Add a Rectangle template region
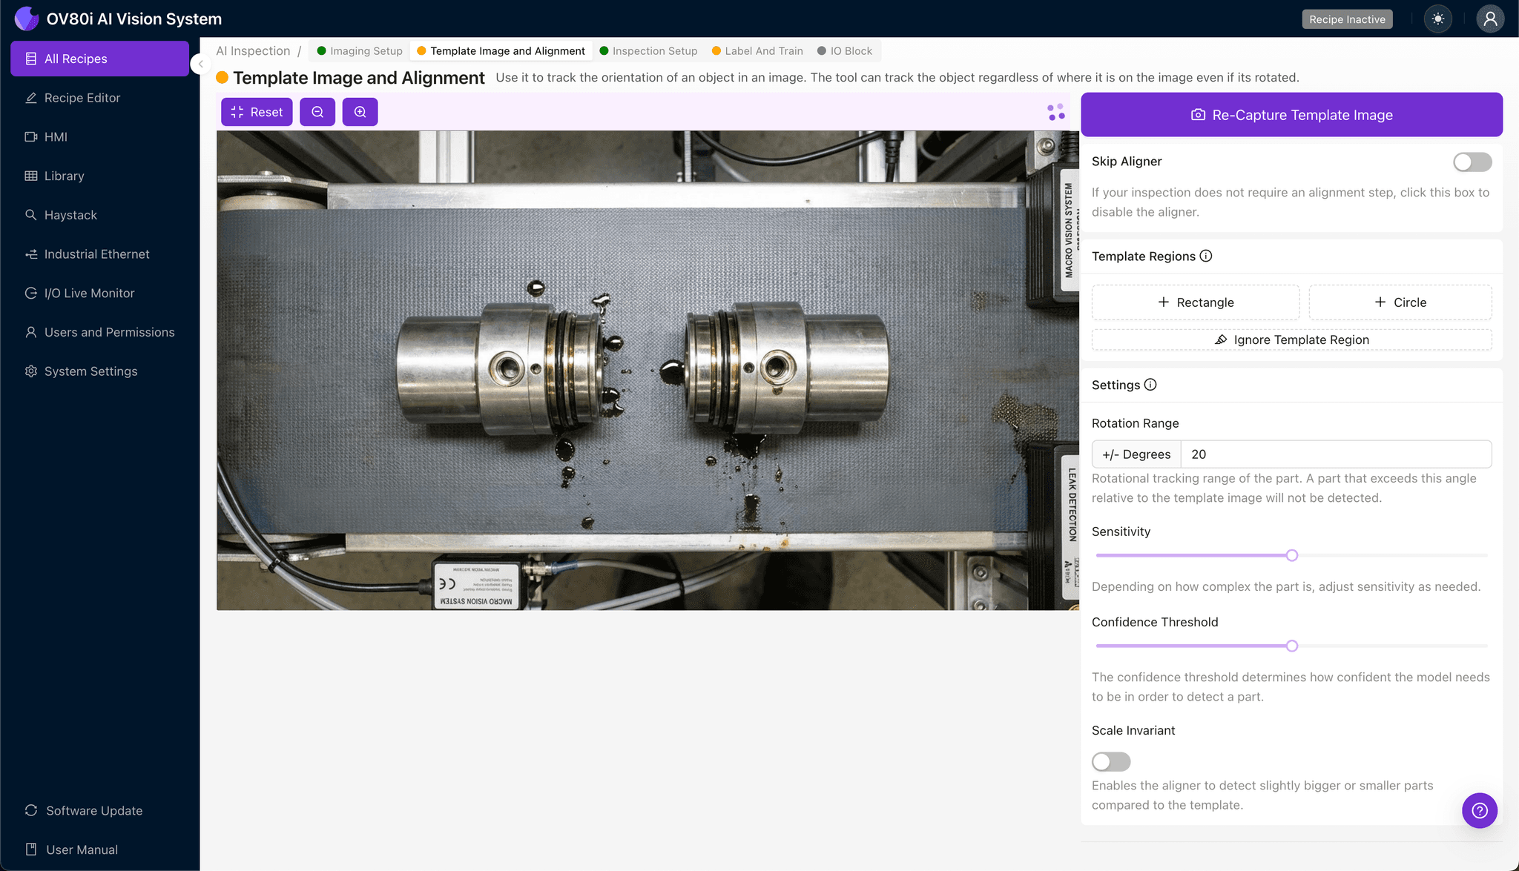Image resolution: width=1519 pixels, height=871 pixels. tap(1195, 302)
